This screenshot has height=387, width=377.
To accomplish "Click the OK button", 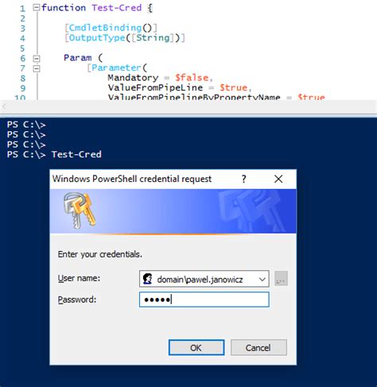I will point(196,347).
